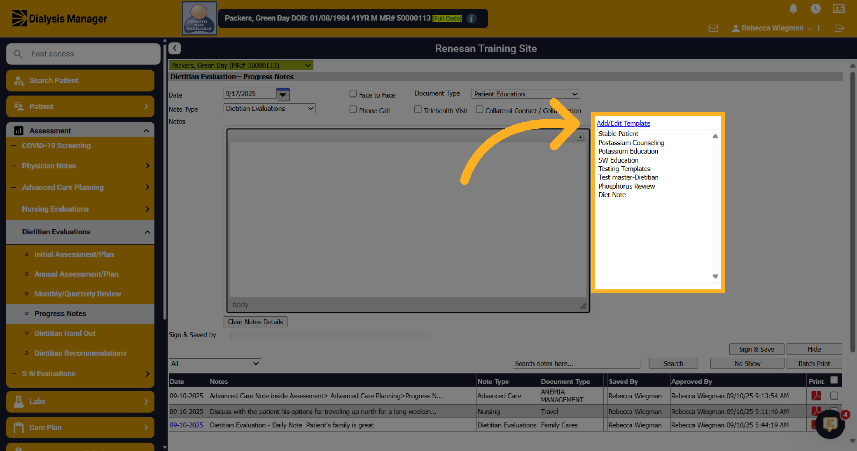The width and height of the screenshot is (857, 451).
Task: Open the Note Type dropdown
Action: (270, 108)
